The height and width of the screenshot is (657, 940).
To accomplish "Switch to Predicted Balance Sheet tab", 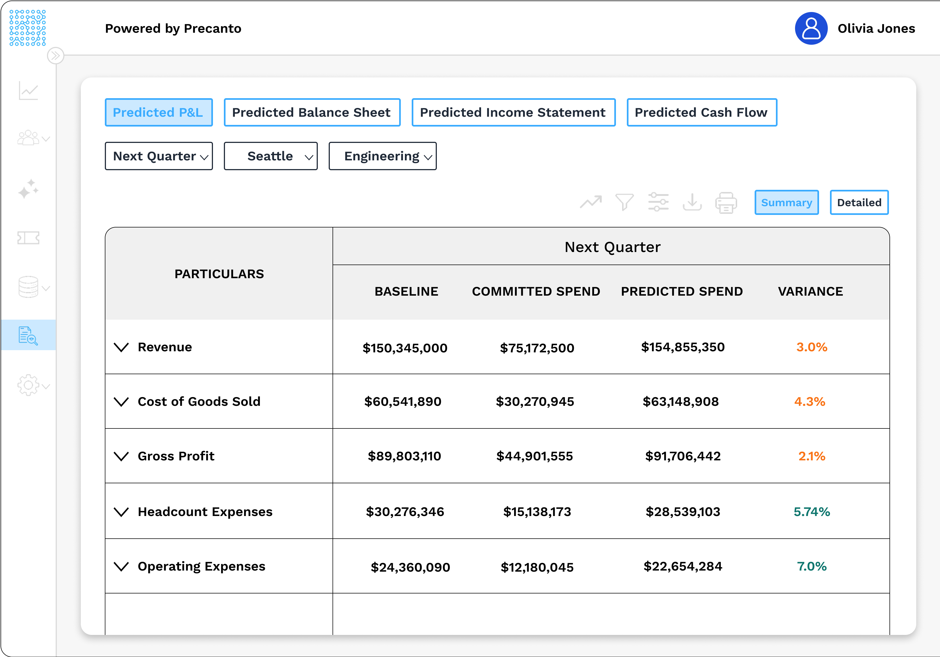I will (312, 112).
